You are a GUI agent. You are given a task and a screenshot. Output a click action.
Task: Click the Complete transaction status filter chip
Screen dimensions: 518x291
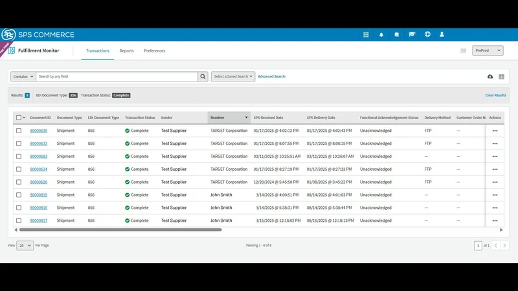pyautogui.click(x=121, y=95)
